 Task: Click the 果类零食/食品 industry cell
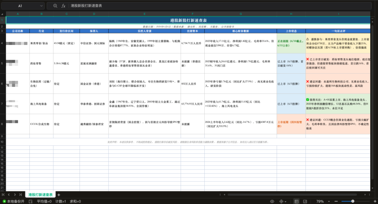[x=41, y=43]
